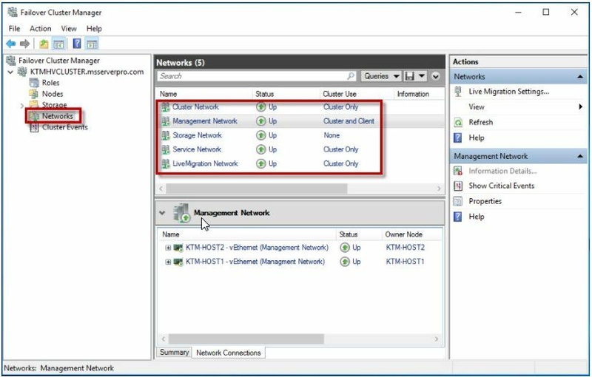Select the Storage Network row
This screenshot has height=377, width=592.
[300, 135]
